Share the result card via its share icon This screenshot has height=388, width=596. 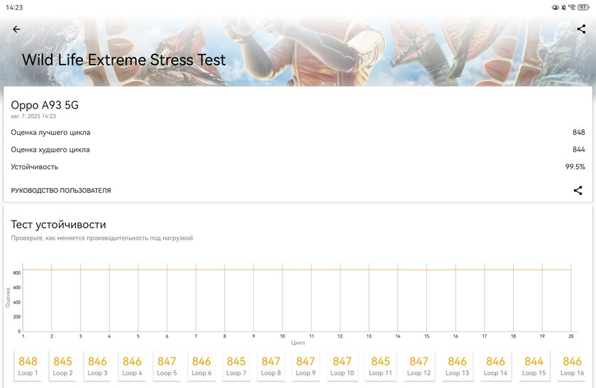click(578, 190)
